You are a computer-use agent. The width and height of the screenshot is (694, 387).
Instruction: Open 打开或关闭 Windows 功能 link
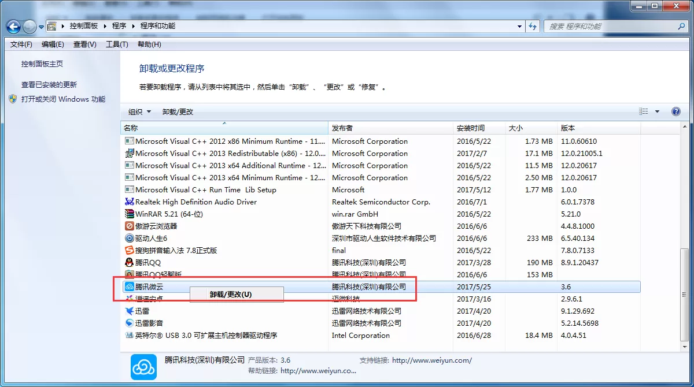[x=64, y=99]
